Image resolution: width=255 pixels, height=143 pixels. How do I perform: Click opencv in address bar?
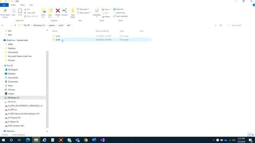pyautogui.click(x=52, y=25)
